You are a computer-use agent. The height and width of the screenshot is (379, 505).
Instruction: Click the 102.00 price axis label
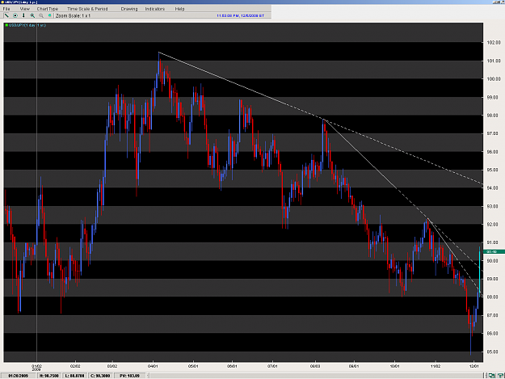(494, 43)
